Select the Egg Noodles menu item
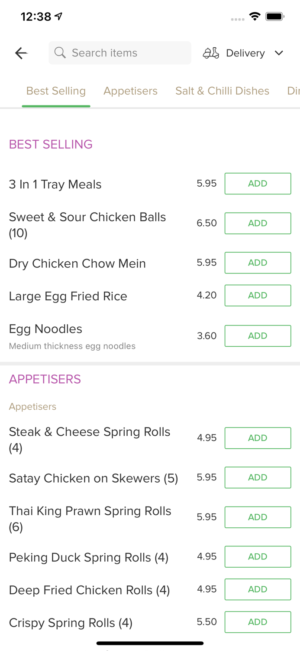The image size is (300, 651). coord(46,329)
